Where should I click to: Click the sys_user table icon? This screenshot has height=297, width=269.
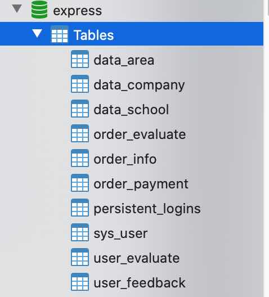coord(80,232)
